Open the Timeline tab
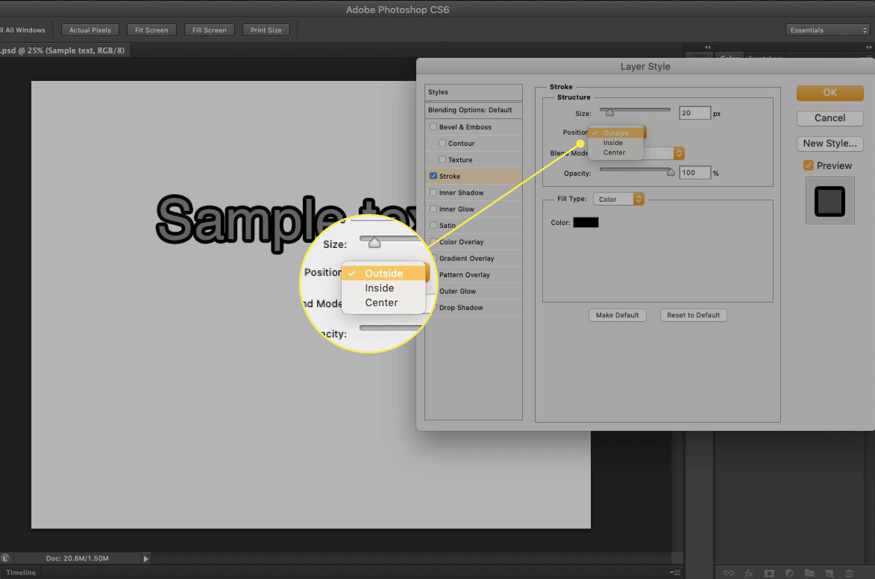Screen dimensions: 875x579 point(20,572)
